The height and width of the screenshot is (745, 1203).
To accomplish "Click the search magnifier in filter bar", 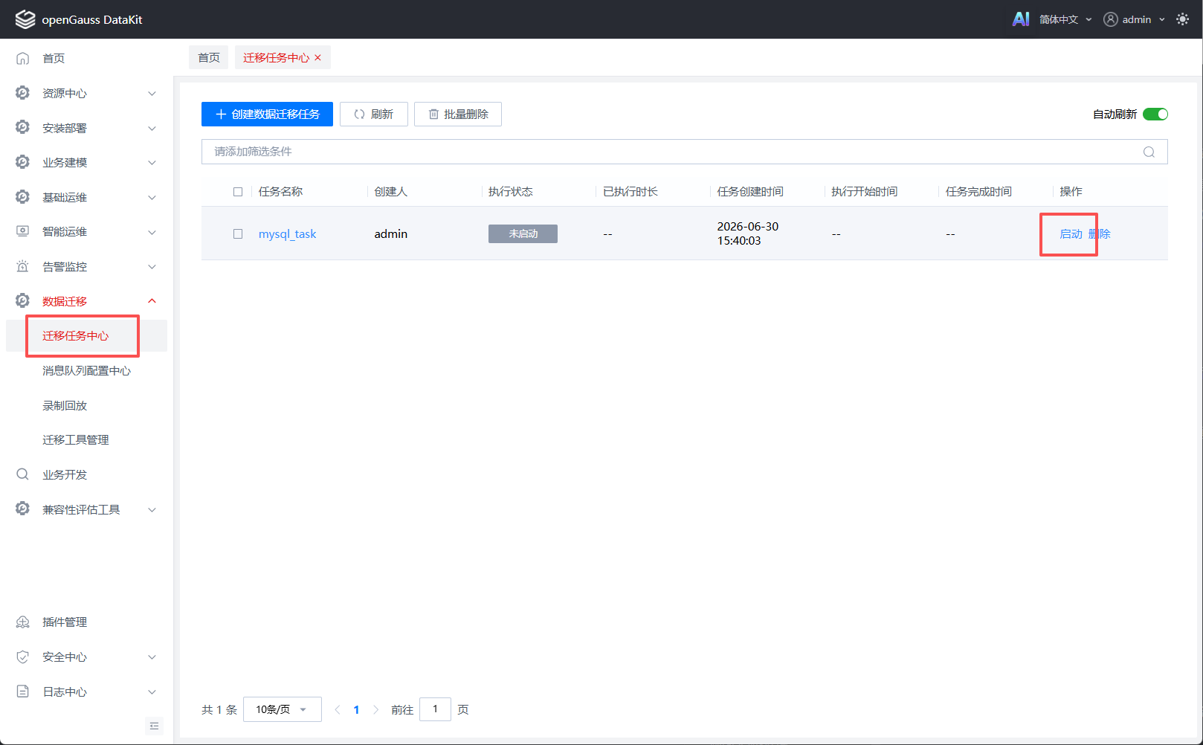I will click(1149, 152).
